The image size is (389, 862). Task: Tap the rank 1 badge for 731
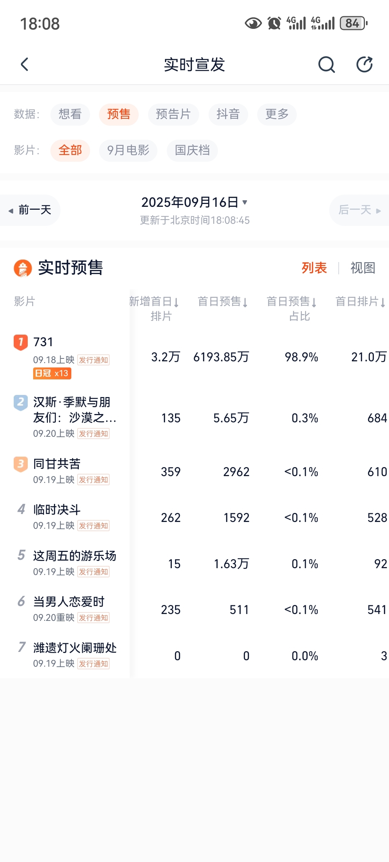21,342
